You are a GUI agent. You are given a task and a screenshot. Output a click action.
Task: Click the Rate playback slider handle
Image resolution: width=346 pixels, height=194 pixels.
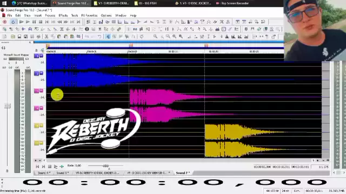coord(106,165)
